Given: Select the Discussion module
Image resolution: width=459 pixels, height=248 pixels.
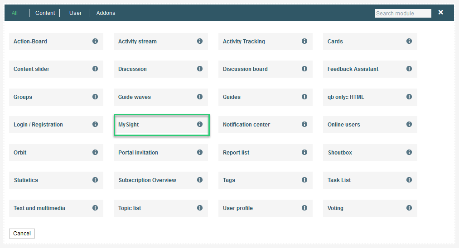Looking at the screenshot, I should (x=161, y=69).
